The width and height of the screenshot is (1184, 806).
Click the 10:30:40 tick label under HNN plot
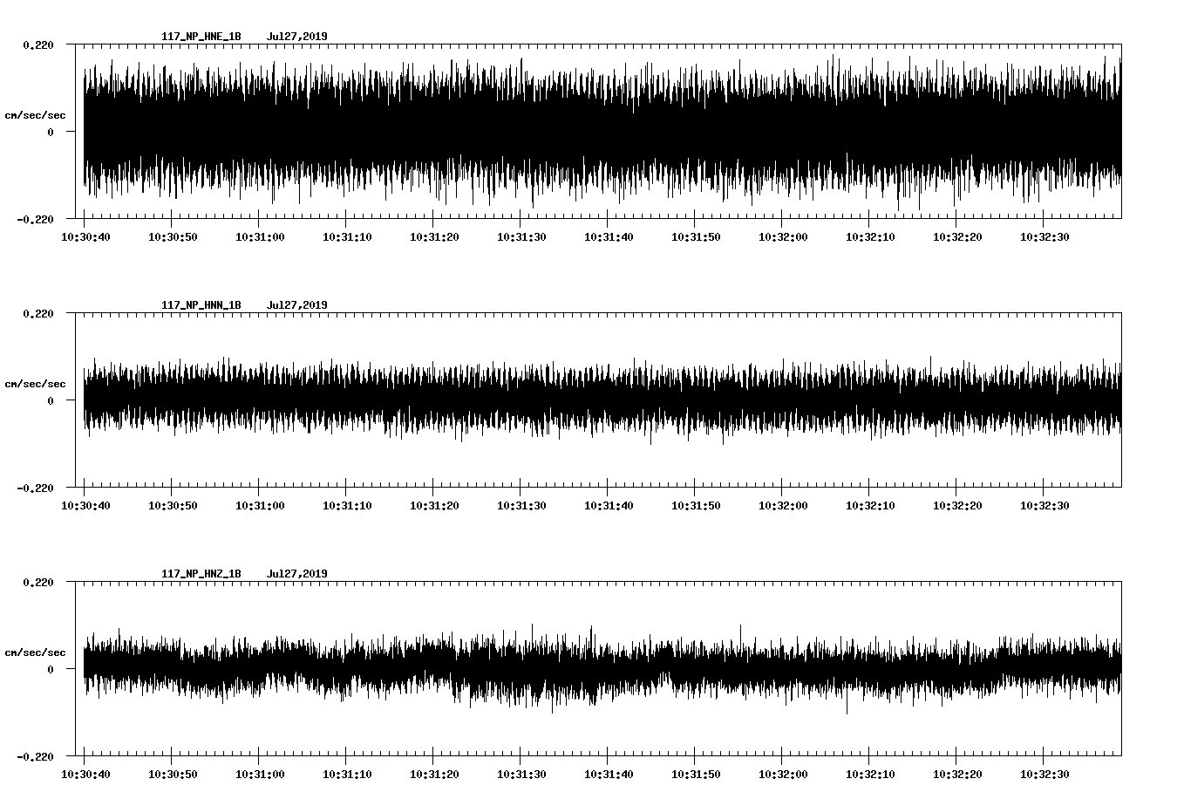click(85, 506)
